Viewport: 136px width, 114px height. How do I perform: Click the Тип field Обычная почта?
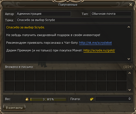coord(111,14)
